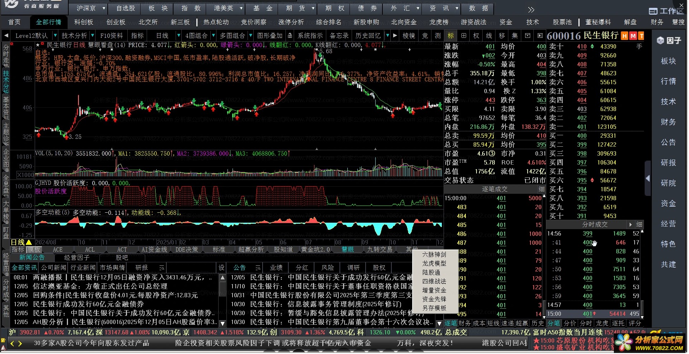Click the ticker previous arrow at bottom left
This screenshot has width=689, height=354.
point(12,344)
